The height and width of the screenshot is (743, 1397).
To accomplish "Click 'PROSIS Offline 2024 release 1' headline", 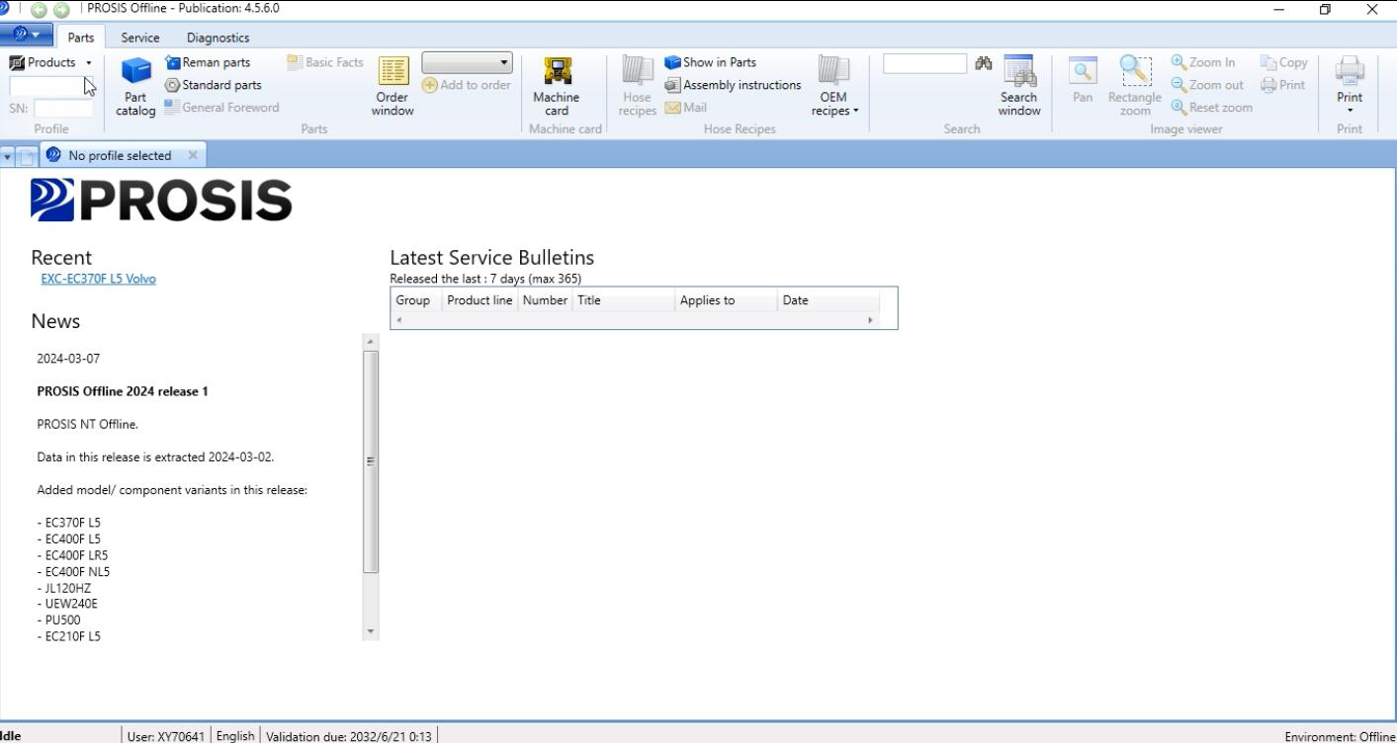I will click(x=123, y=391).
